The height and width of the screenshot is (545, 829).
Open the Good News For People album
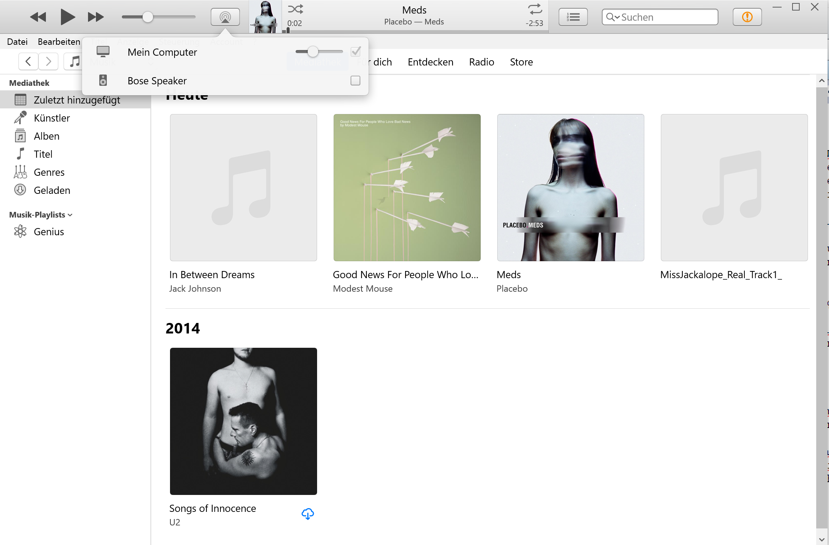407,187
